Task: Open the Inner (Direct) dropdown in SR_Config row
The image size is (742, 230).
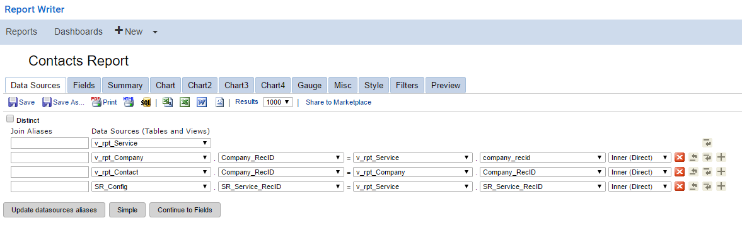Action: coord(640,187)
